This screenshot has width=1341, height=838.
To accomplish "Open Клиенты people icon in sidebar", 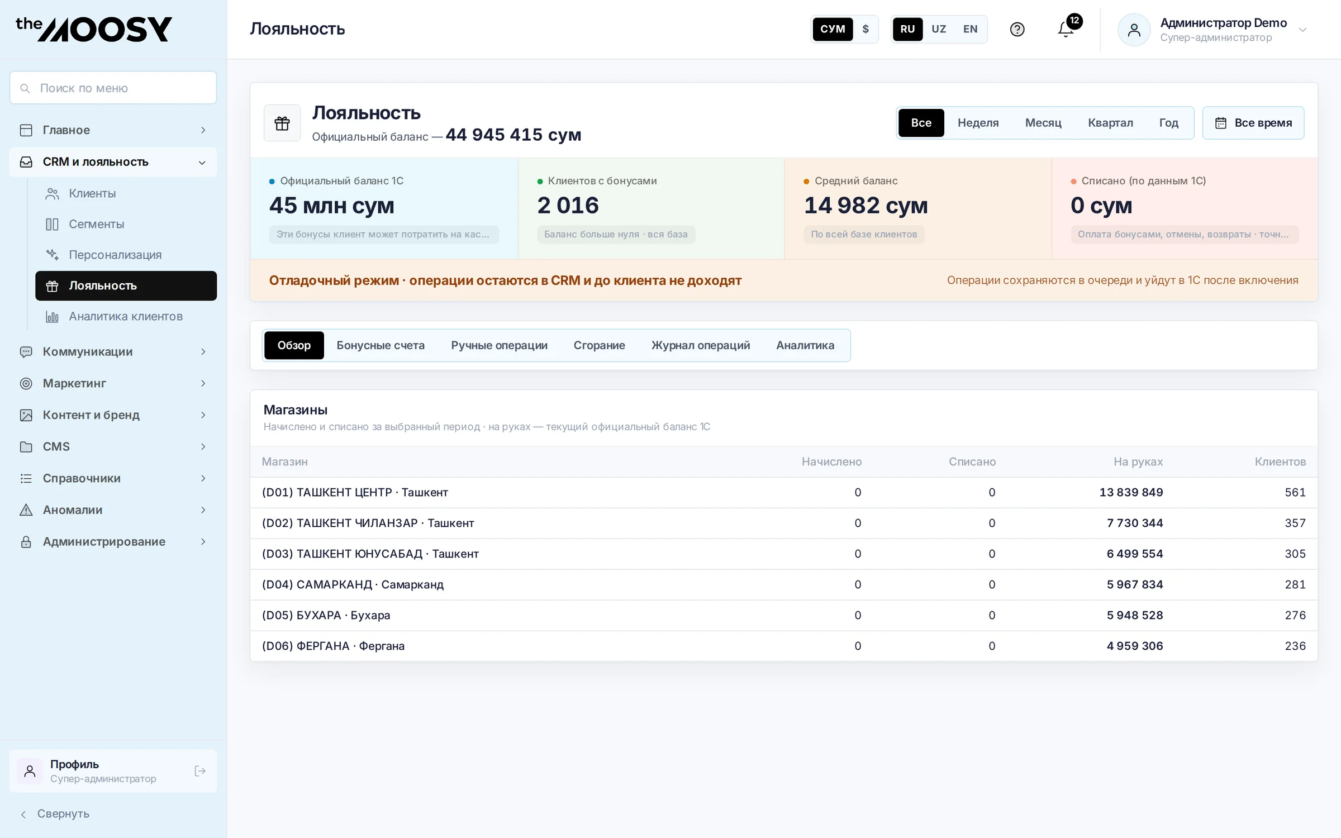I will (52, 193).
